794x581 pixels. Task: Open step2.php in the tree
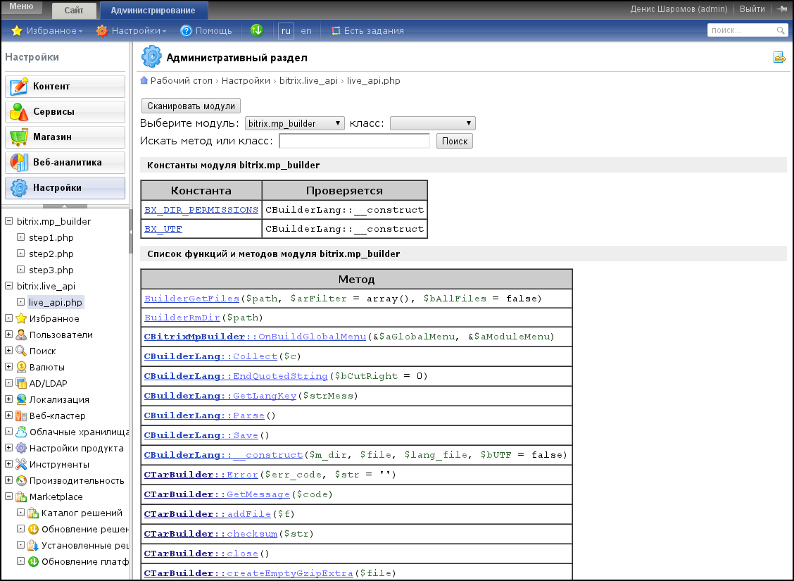coord(51,254)
